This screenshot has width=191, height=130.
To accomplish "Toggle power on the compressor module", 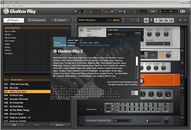I will [x=182, y=63].
